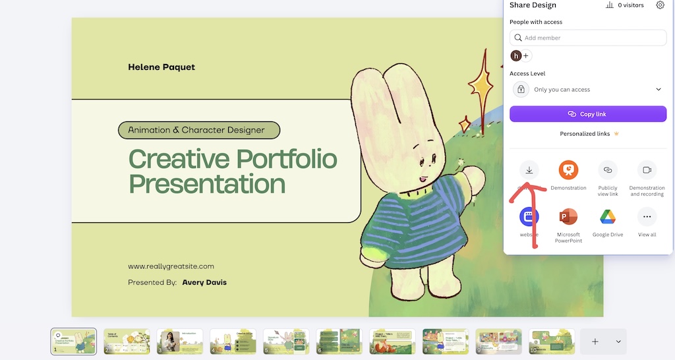Select the last slide thumbnail in filmstrip
Screen dimensions: 675x360
click(x=552, y=342)
